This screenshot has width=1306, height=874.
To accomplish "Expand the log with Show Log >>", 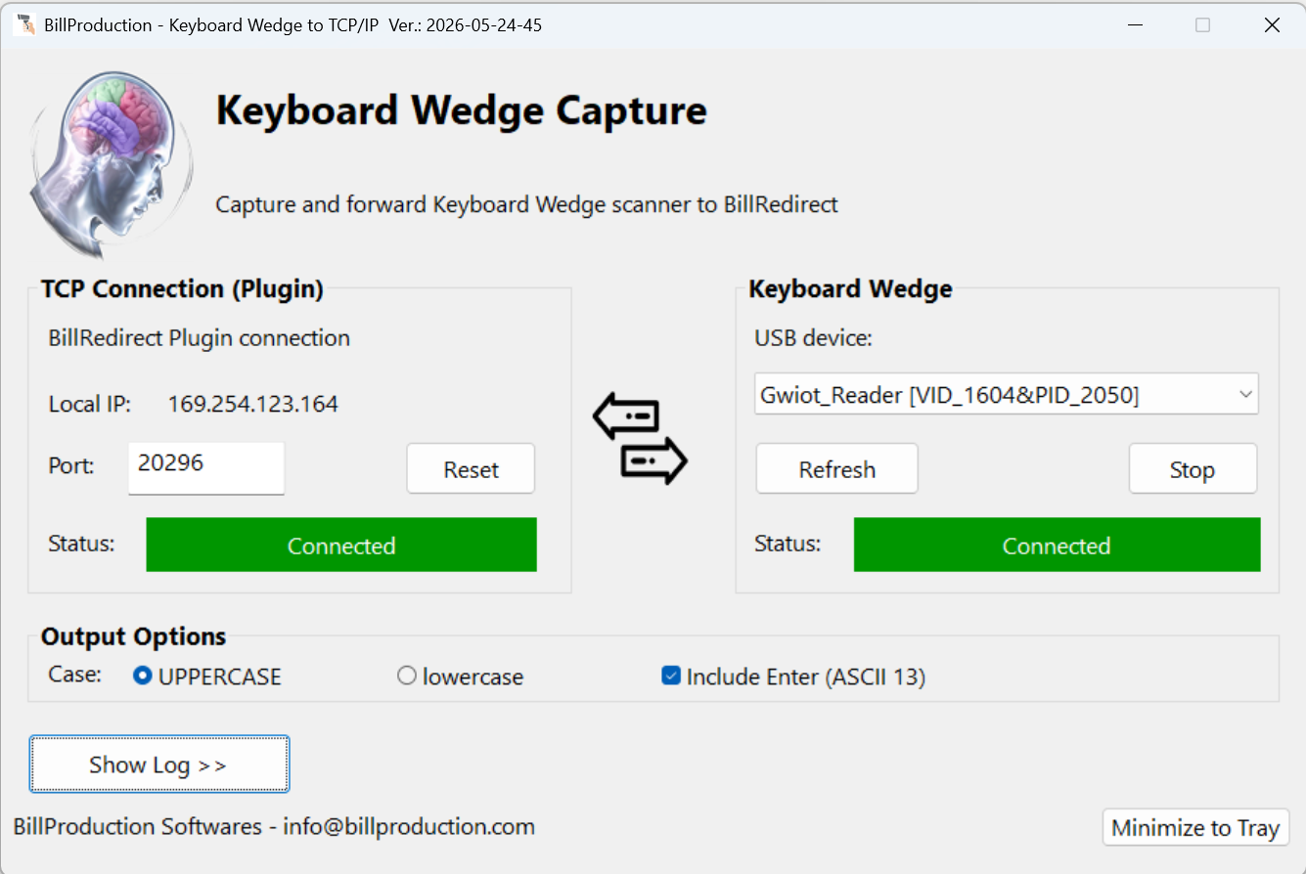I will pos(159,765).
